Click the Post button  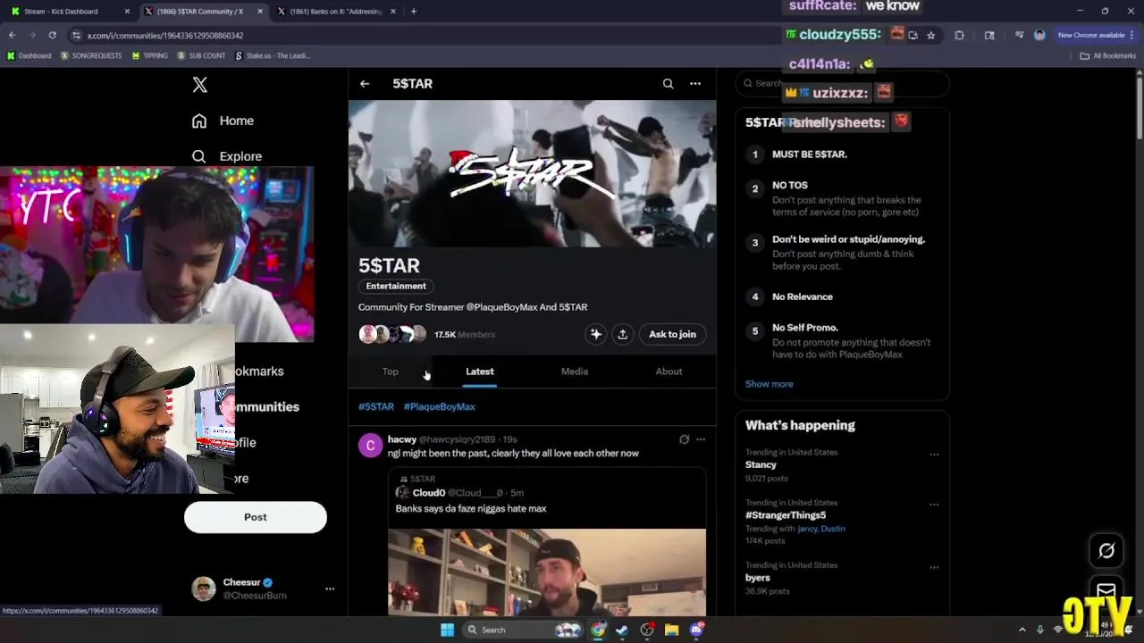point(256,517)
